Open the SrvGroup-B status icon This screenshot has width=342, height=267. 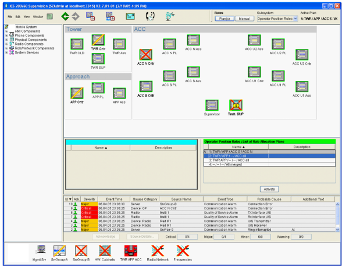pyautogui.click(x=81, y=251)
